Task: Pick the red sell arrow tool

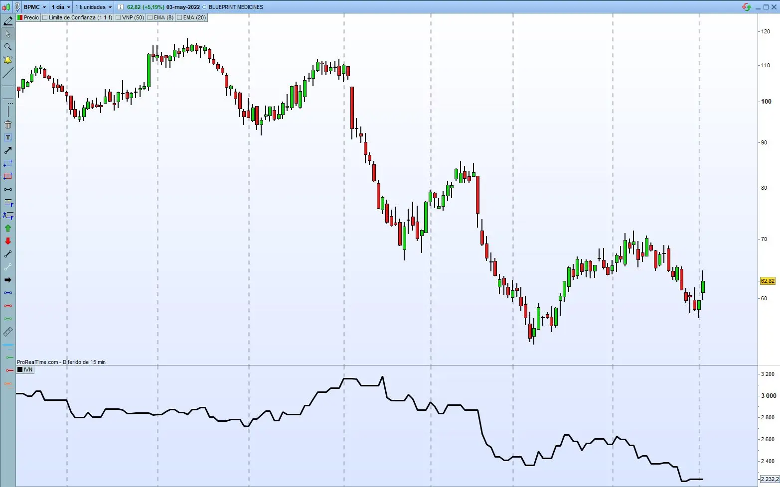Action: pyautogui.click(x=7, y=241)
